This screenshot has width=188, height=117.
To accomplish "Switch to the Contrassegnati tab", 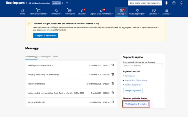I will (x=45, y=57).
